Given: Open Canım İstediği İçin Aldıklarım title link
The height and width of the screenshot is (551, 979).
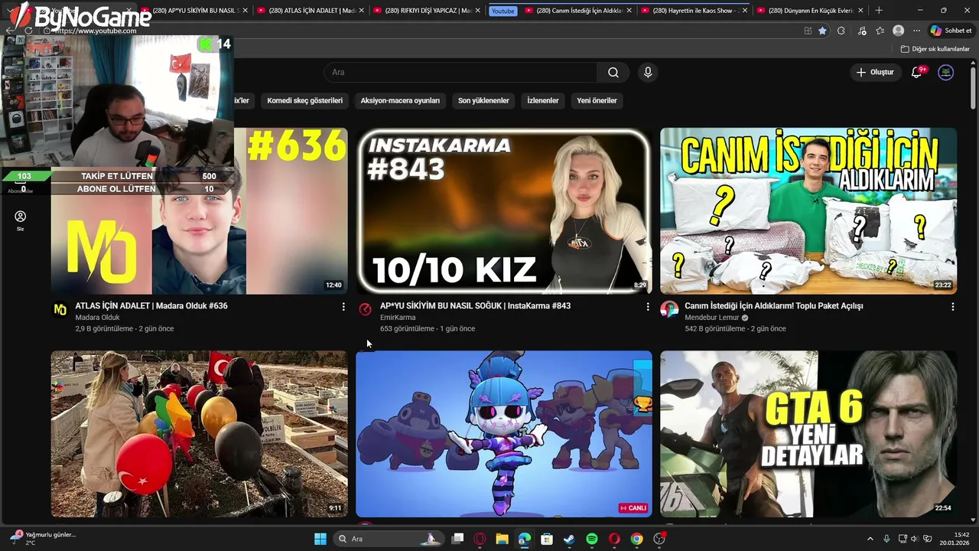Looking at the screenshot, I should click(x=774, y=306).
